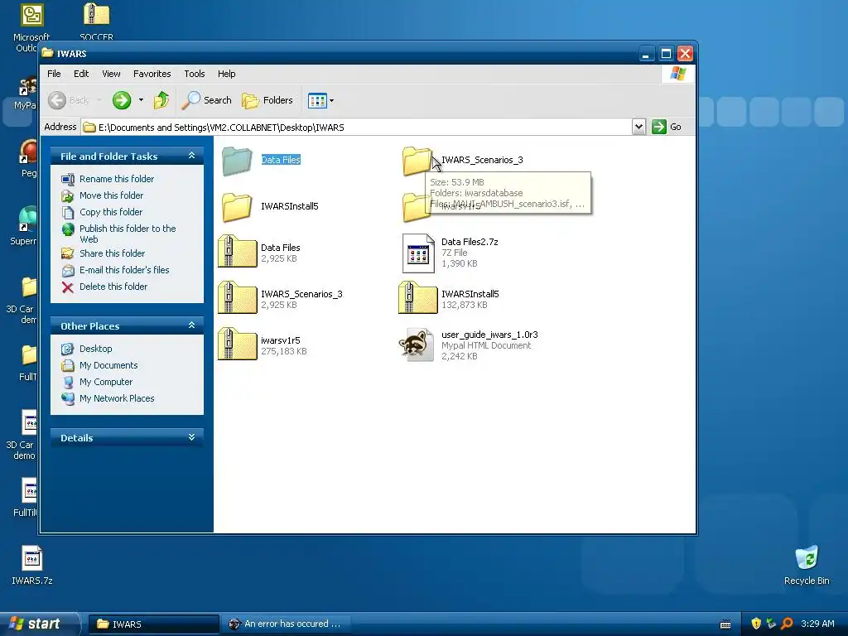Click the Go button
Screen dimensions: 848x636
coord(667,127)
